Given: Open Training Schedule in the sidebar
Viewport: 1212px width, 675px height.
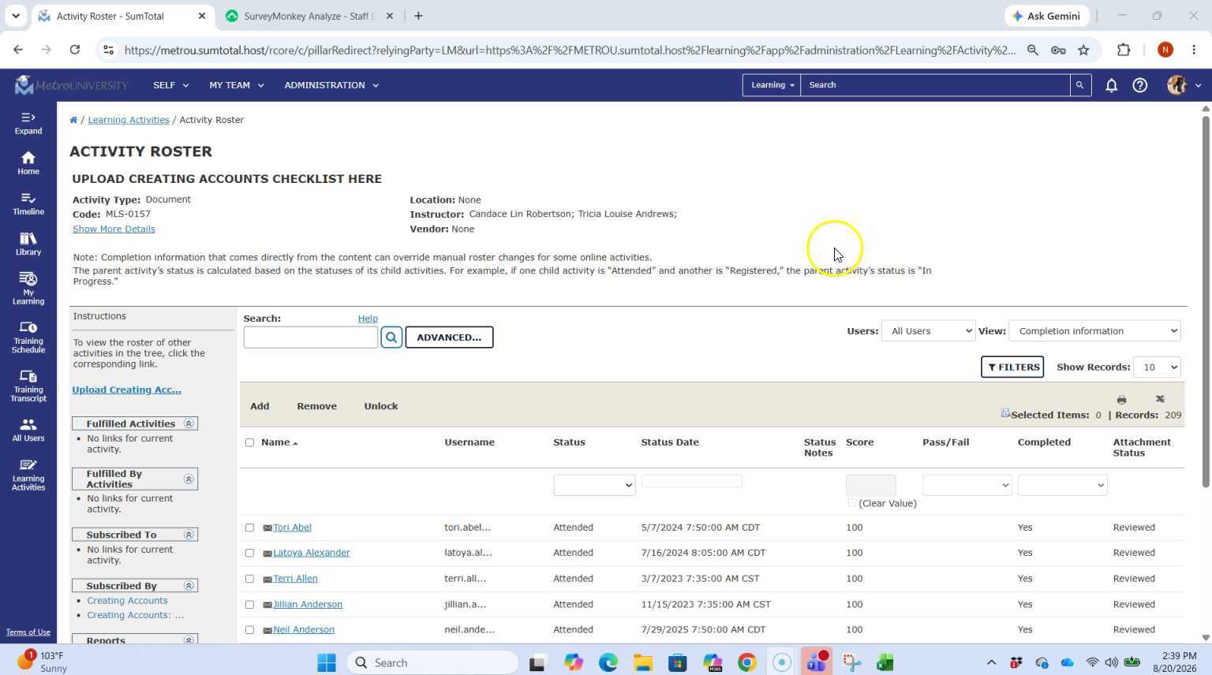Looking at the screenshot, I should (x=28, y=337).
